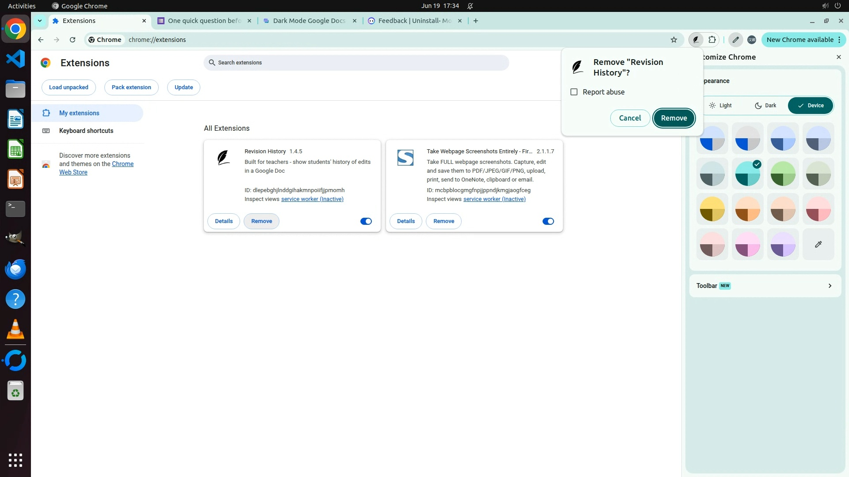849x477 pixels.
Task: Bookmark this page with the star icon
Action: [x=673, y=40]
